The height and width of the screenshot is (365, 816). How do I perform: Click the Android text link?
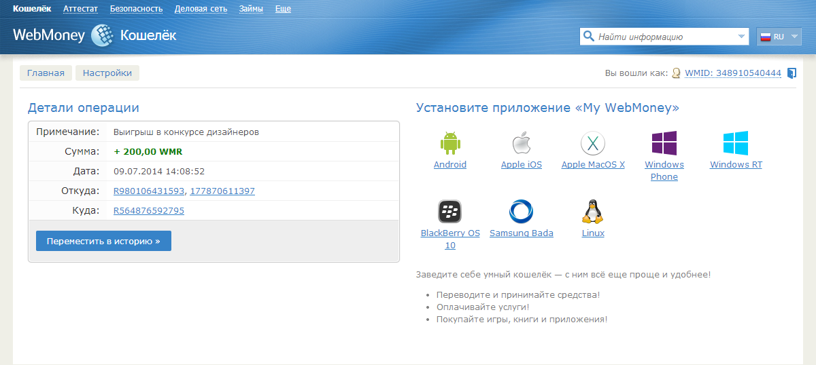pyautogui.click(x=450, y=165)
